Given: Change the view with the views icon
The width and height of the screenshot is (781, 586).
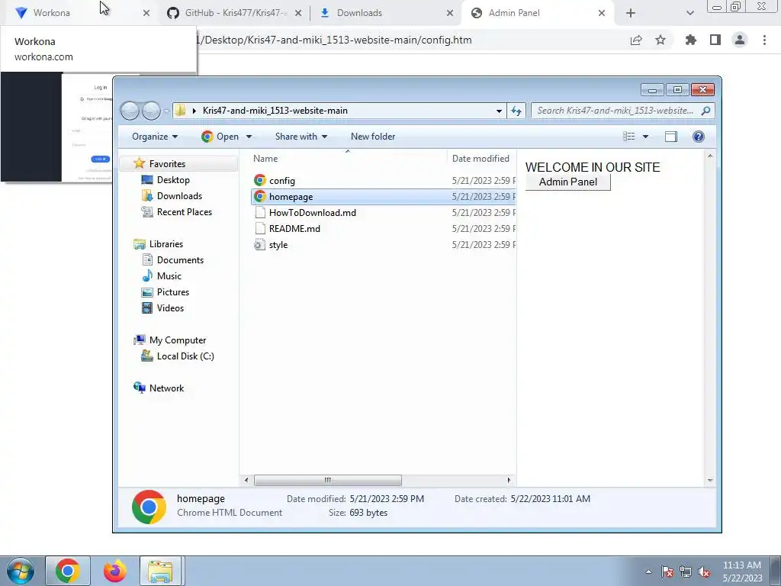Looking at the screenshot, I should click(x=629, y=137).
